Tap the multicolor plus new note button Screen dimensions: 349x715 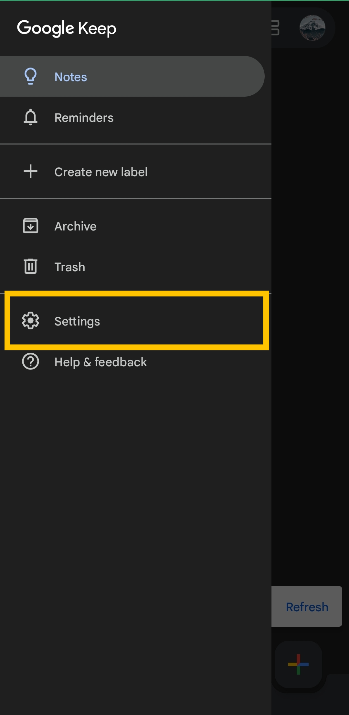(x=298, y=664)
